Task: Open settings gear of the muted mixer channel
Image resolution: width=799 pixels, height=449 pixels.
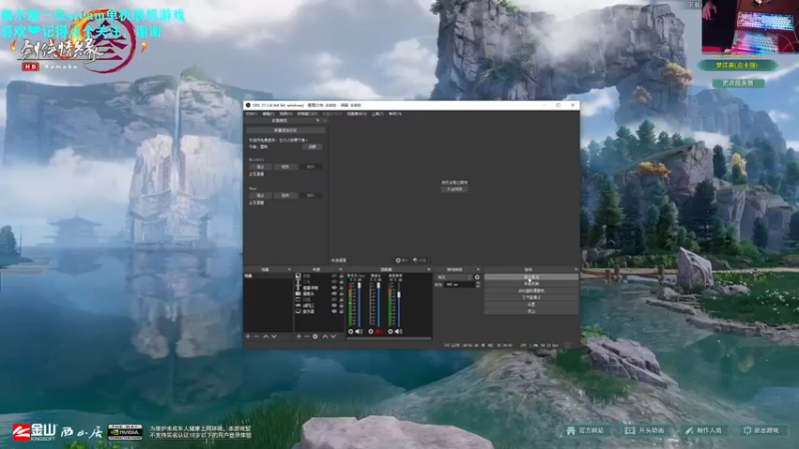Action: [371, 331]
